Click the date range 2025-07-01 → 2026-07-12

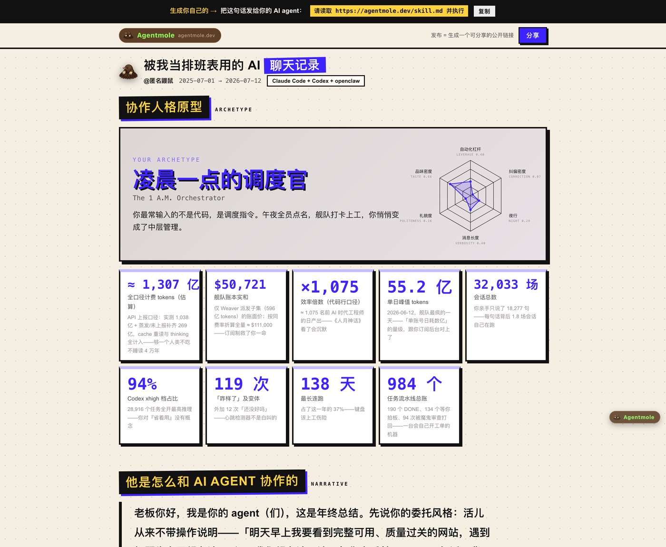pos(220,81)
